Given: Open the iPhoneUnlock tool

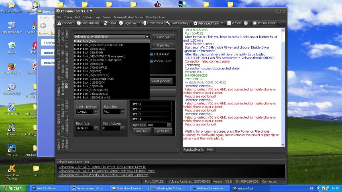Looking at the screenshot, I should (x=264, y=23).
